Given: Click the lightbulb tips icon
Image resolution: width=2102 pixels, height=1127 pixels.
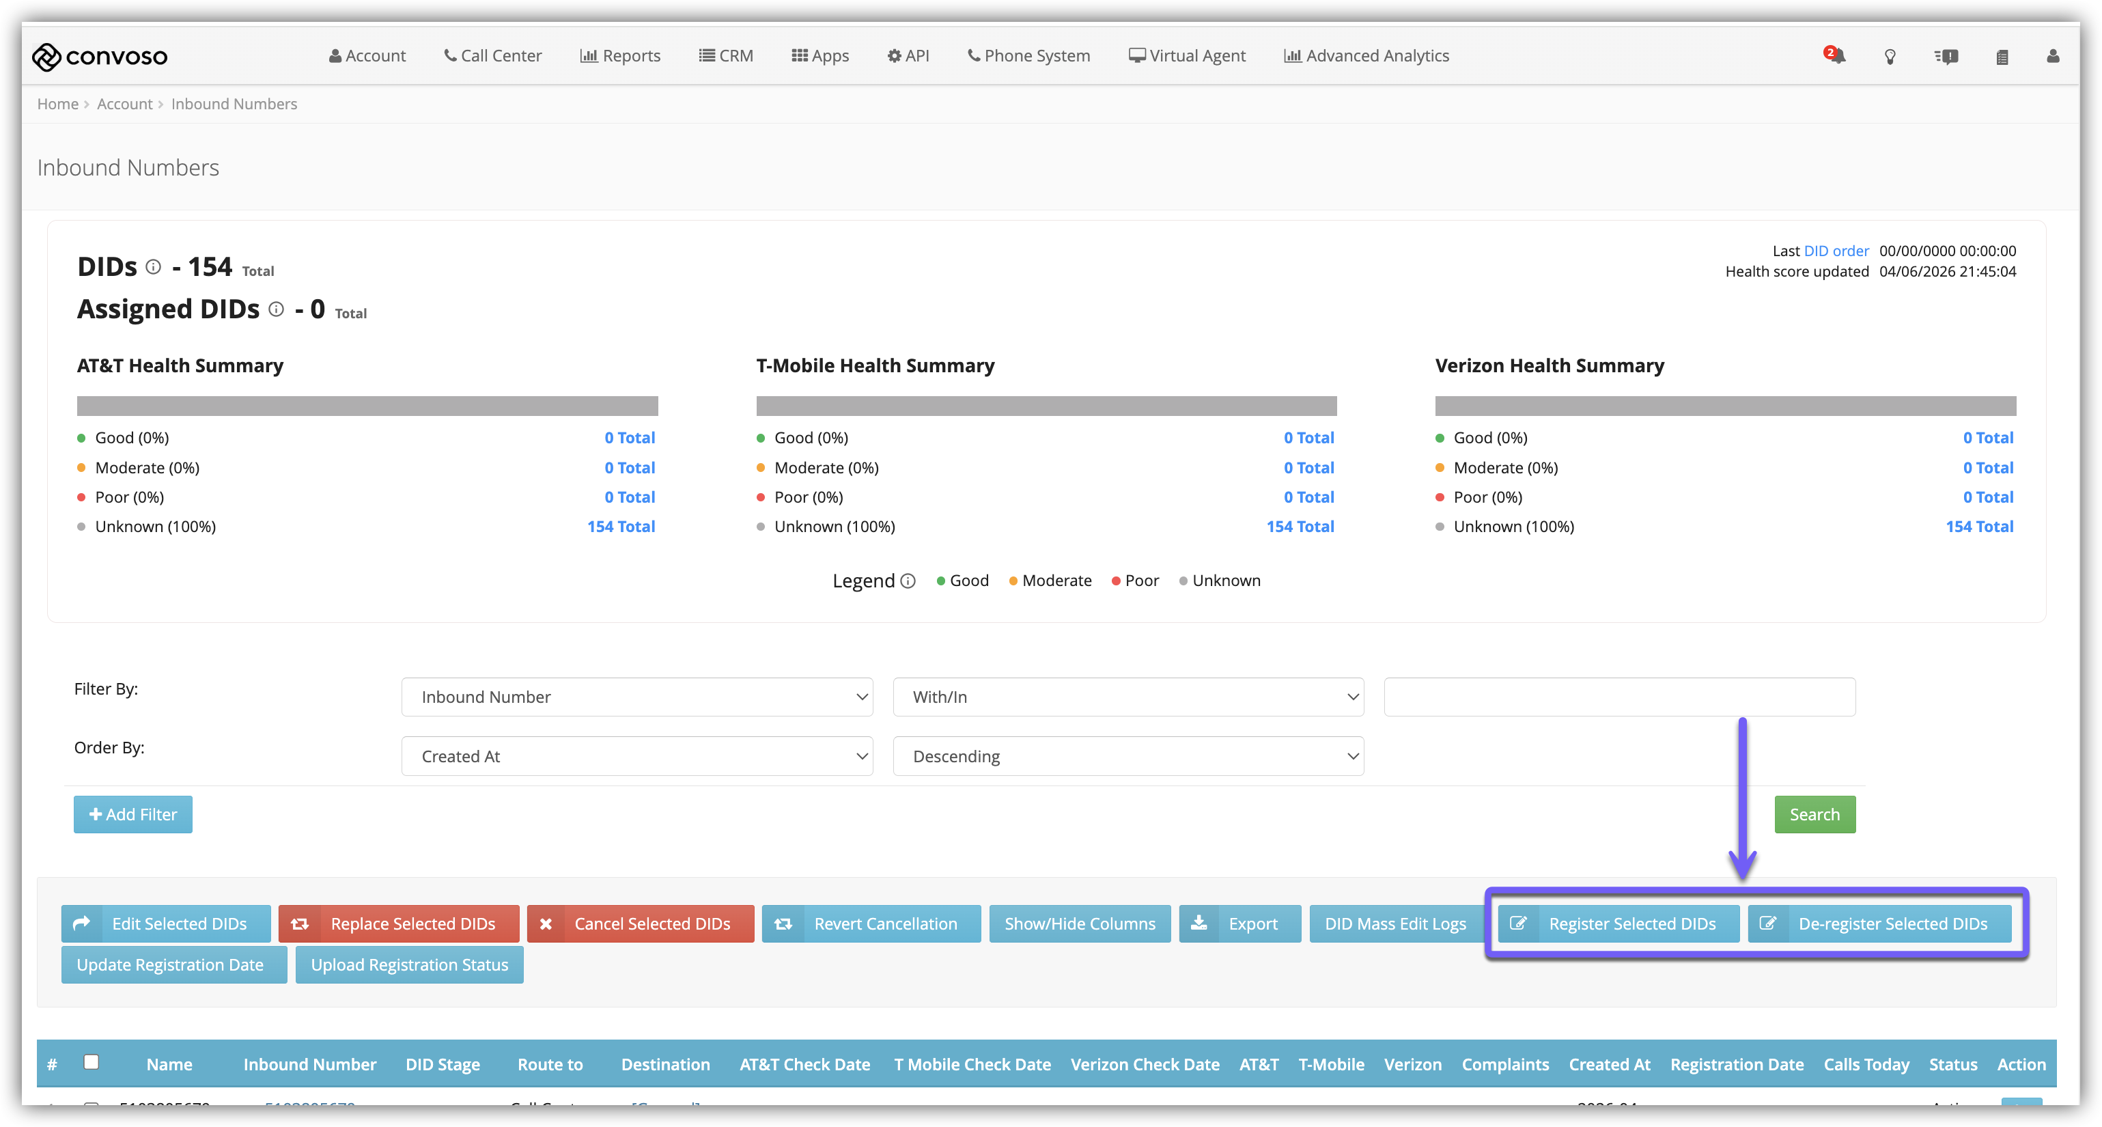Looking at the screenshot, I should coord(1890,56).
